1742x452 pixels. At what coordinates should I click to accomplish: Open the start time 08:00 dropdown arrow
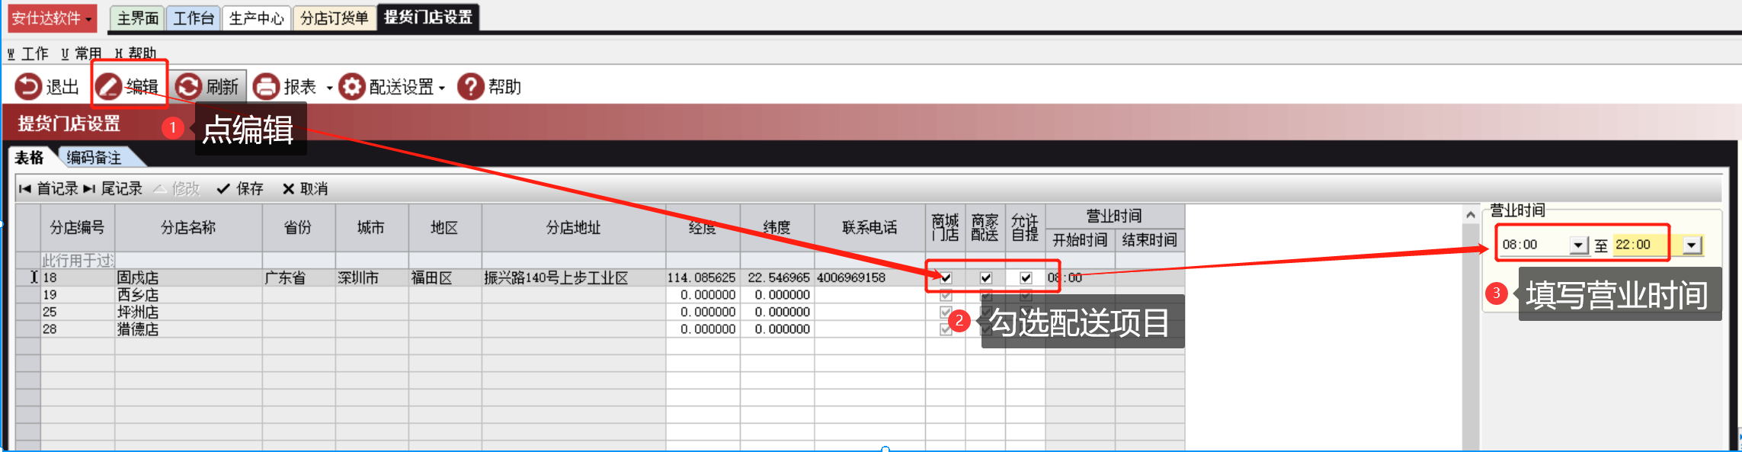point(1579,245)
